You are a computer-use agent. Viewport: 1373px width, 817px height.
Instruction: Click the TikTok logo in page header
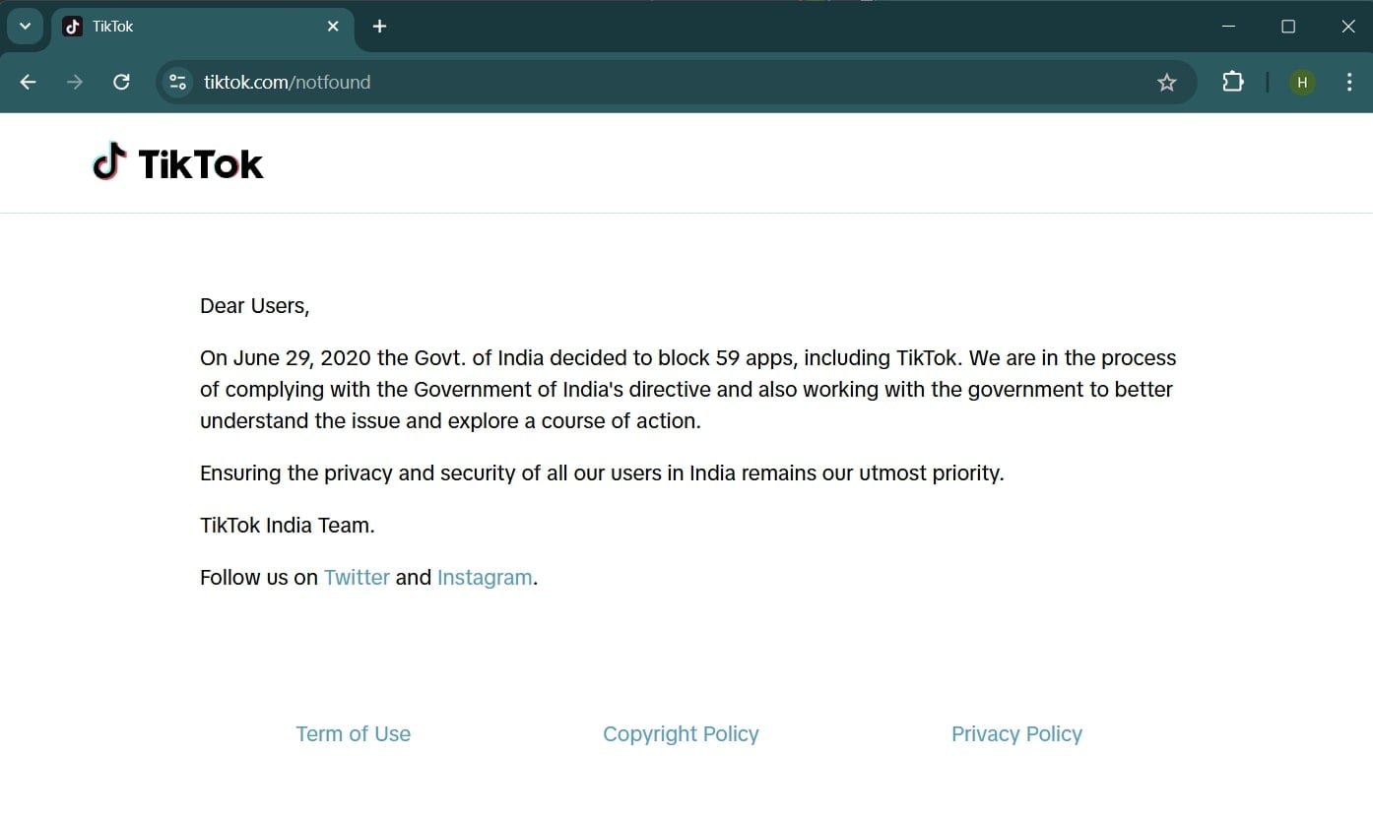(x=178, y=163)
